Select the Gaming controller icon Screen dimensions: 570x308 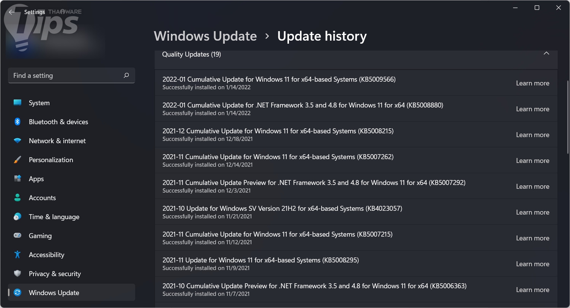click(17, 236)
